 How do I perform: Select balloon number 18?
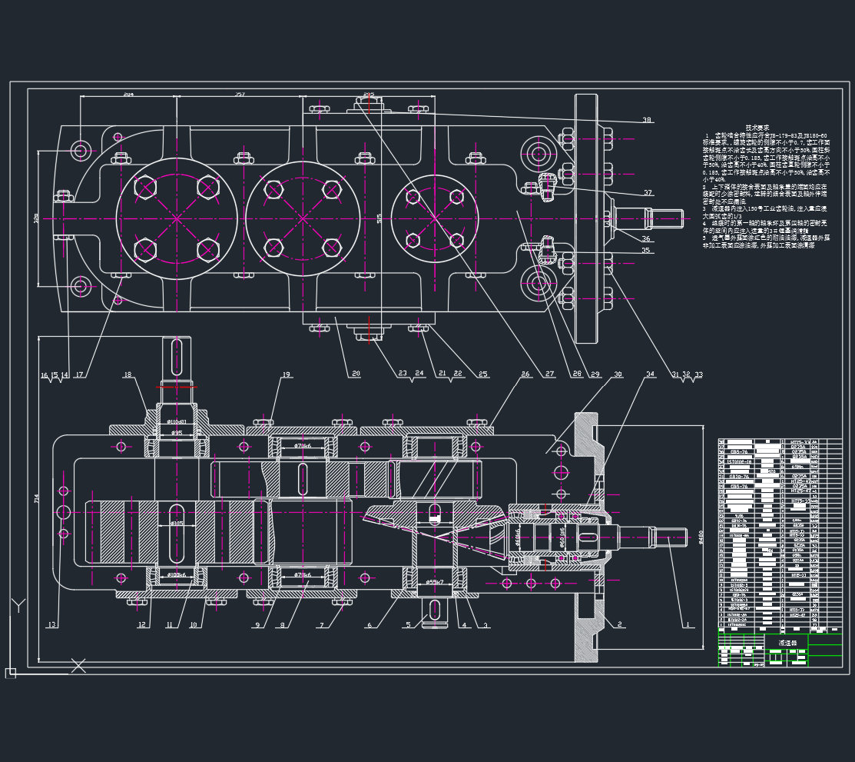[128, 374]
